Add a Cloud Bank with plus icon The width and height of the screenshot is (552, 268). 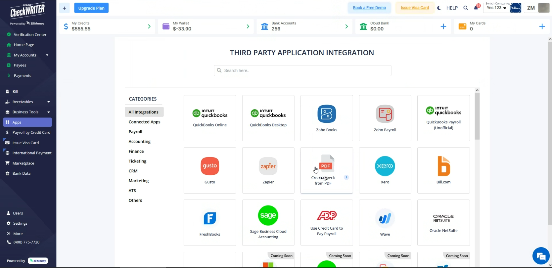click(443, 26)
